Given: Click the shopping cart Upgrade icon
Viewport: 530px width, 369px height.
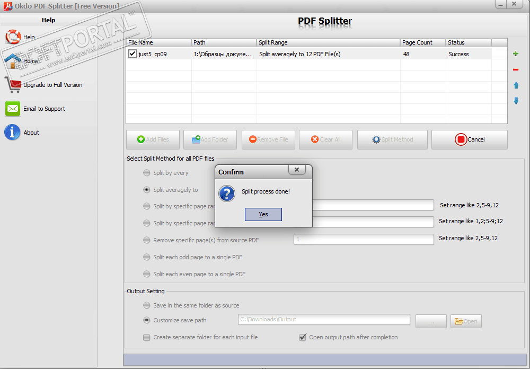Looking at the screenshot, I should click(13, 84).
